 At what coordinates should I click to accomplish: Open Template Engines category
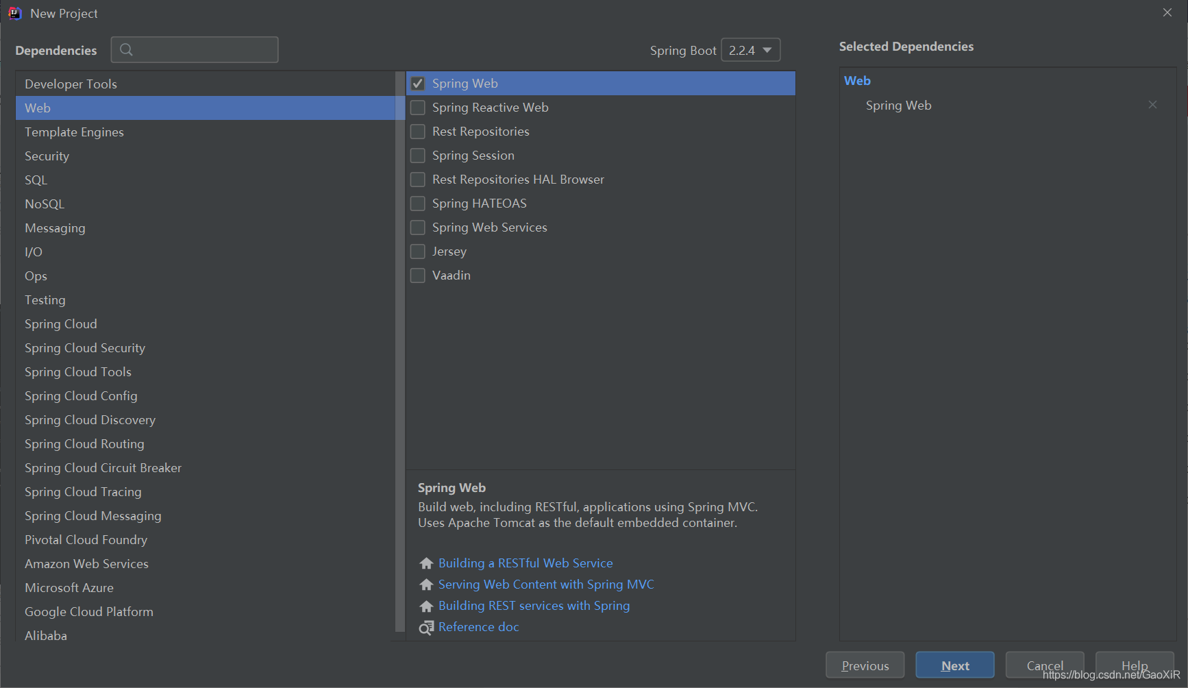(x=206, y=132)
